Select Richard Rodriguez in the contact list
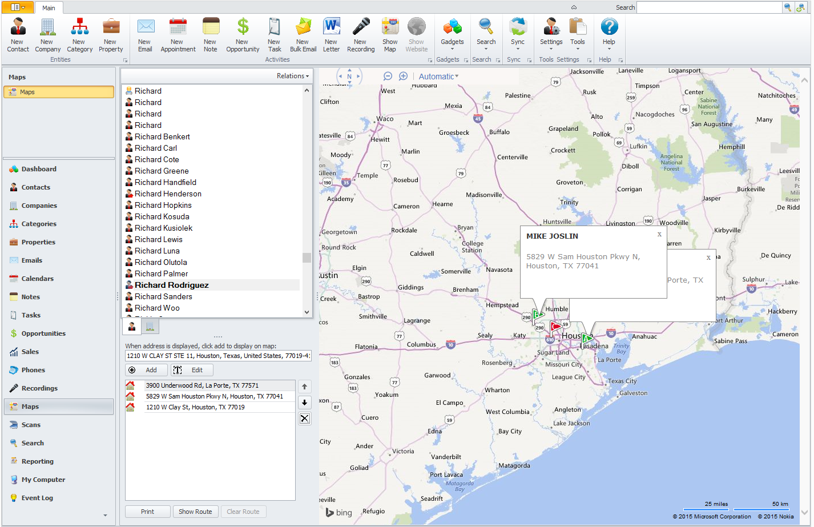Viewport: 814px width, 527px height. tap(212, 285)
